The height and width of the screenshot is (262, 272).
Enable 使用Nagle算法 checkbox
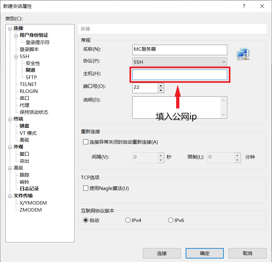86,188
